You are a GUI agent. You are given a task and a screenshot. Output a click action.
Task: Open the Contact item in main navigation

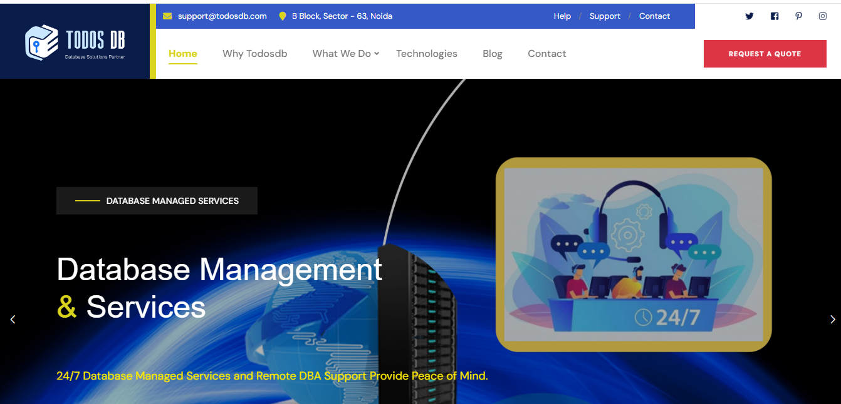[x=547, y=54]
